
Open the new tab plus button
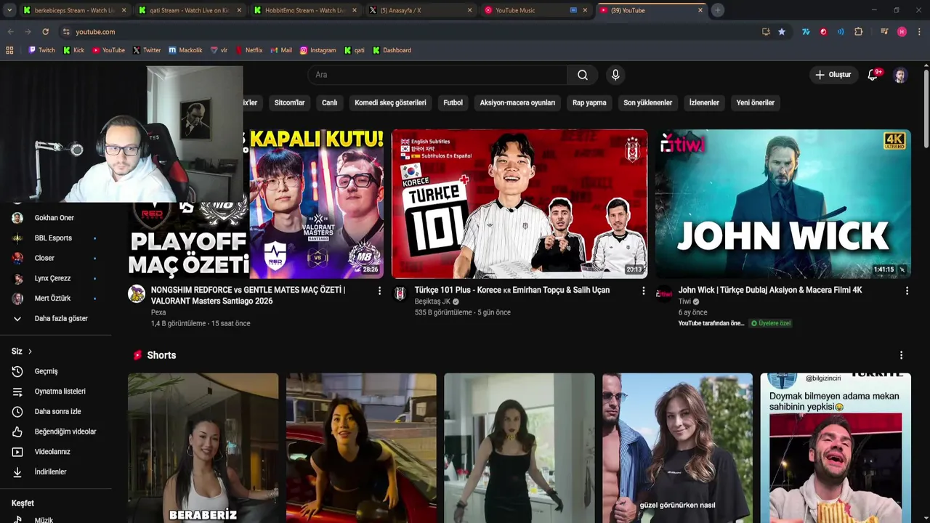(717, 10)
